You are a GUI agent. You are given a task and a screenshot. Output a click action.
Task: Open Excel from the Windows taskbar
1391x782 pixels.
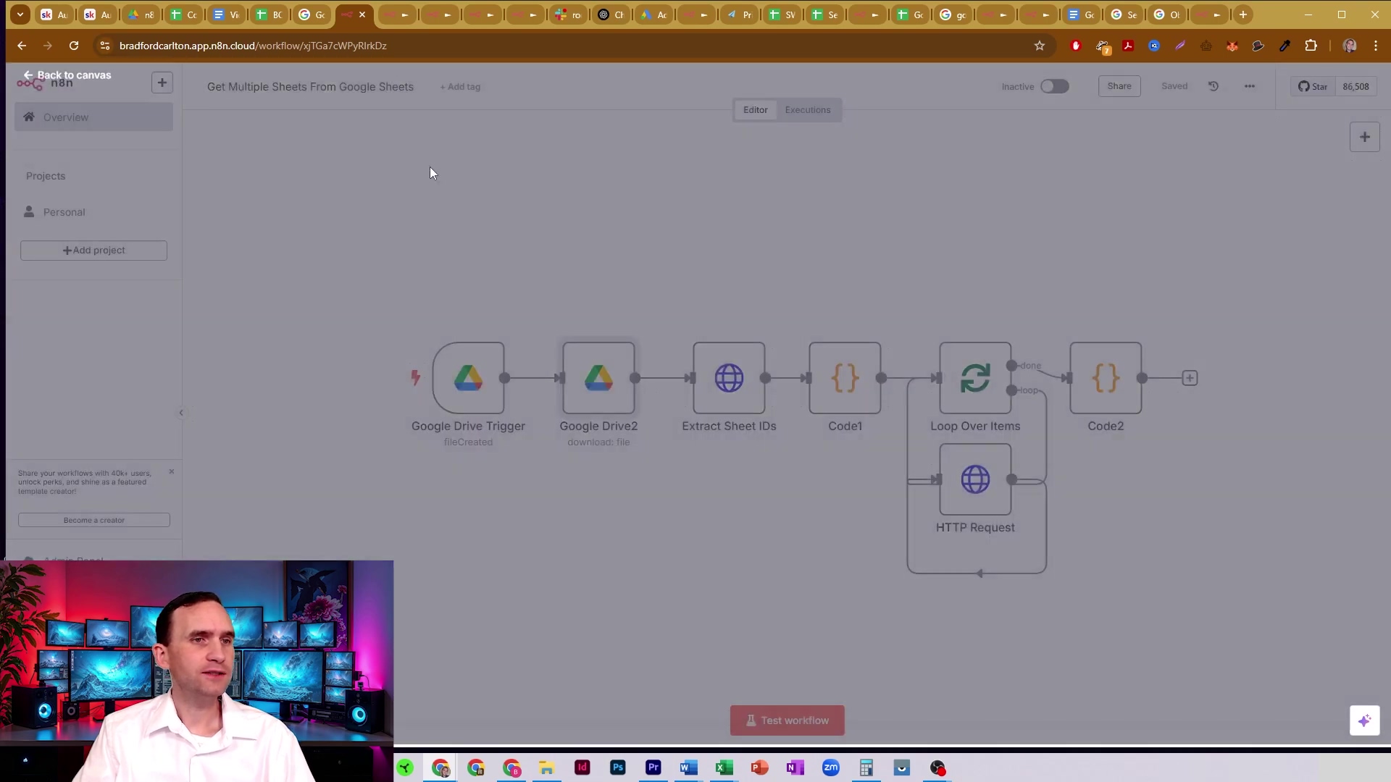coord(724,768)
